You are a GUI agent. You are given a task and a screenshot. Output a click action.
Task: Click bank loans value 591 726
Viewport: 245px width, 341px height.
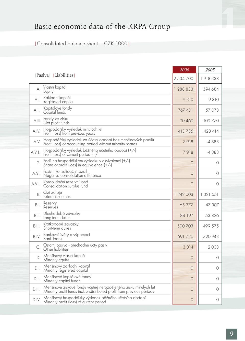(186, 237)
